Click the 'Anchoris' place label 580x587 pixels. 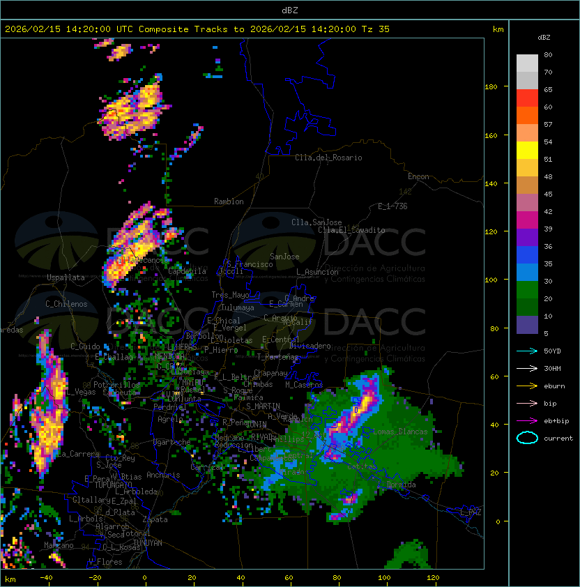[163, 475]
